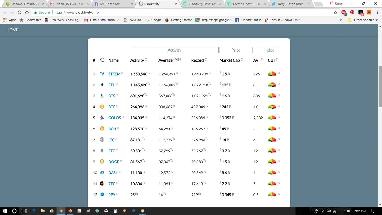
Task: Click the ENG language indicator
Action: (x=347, y=211)
